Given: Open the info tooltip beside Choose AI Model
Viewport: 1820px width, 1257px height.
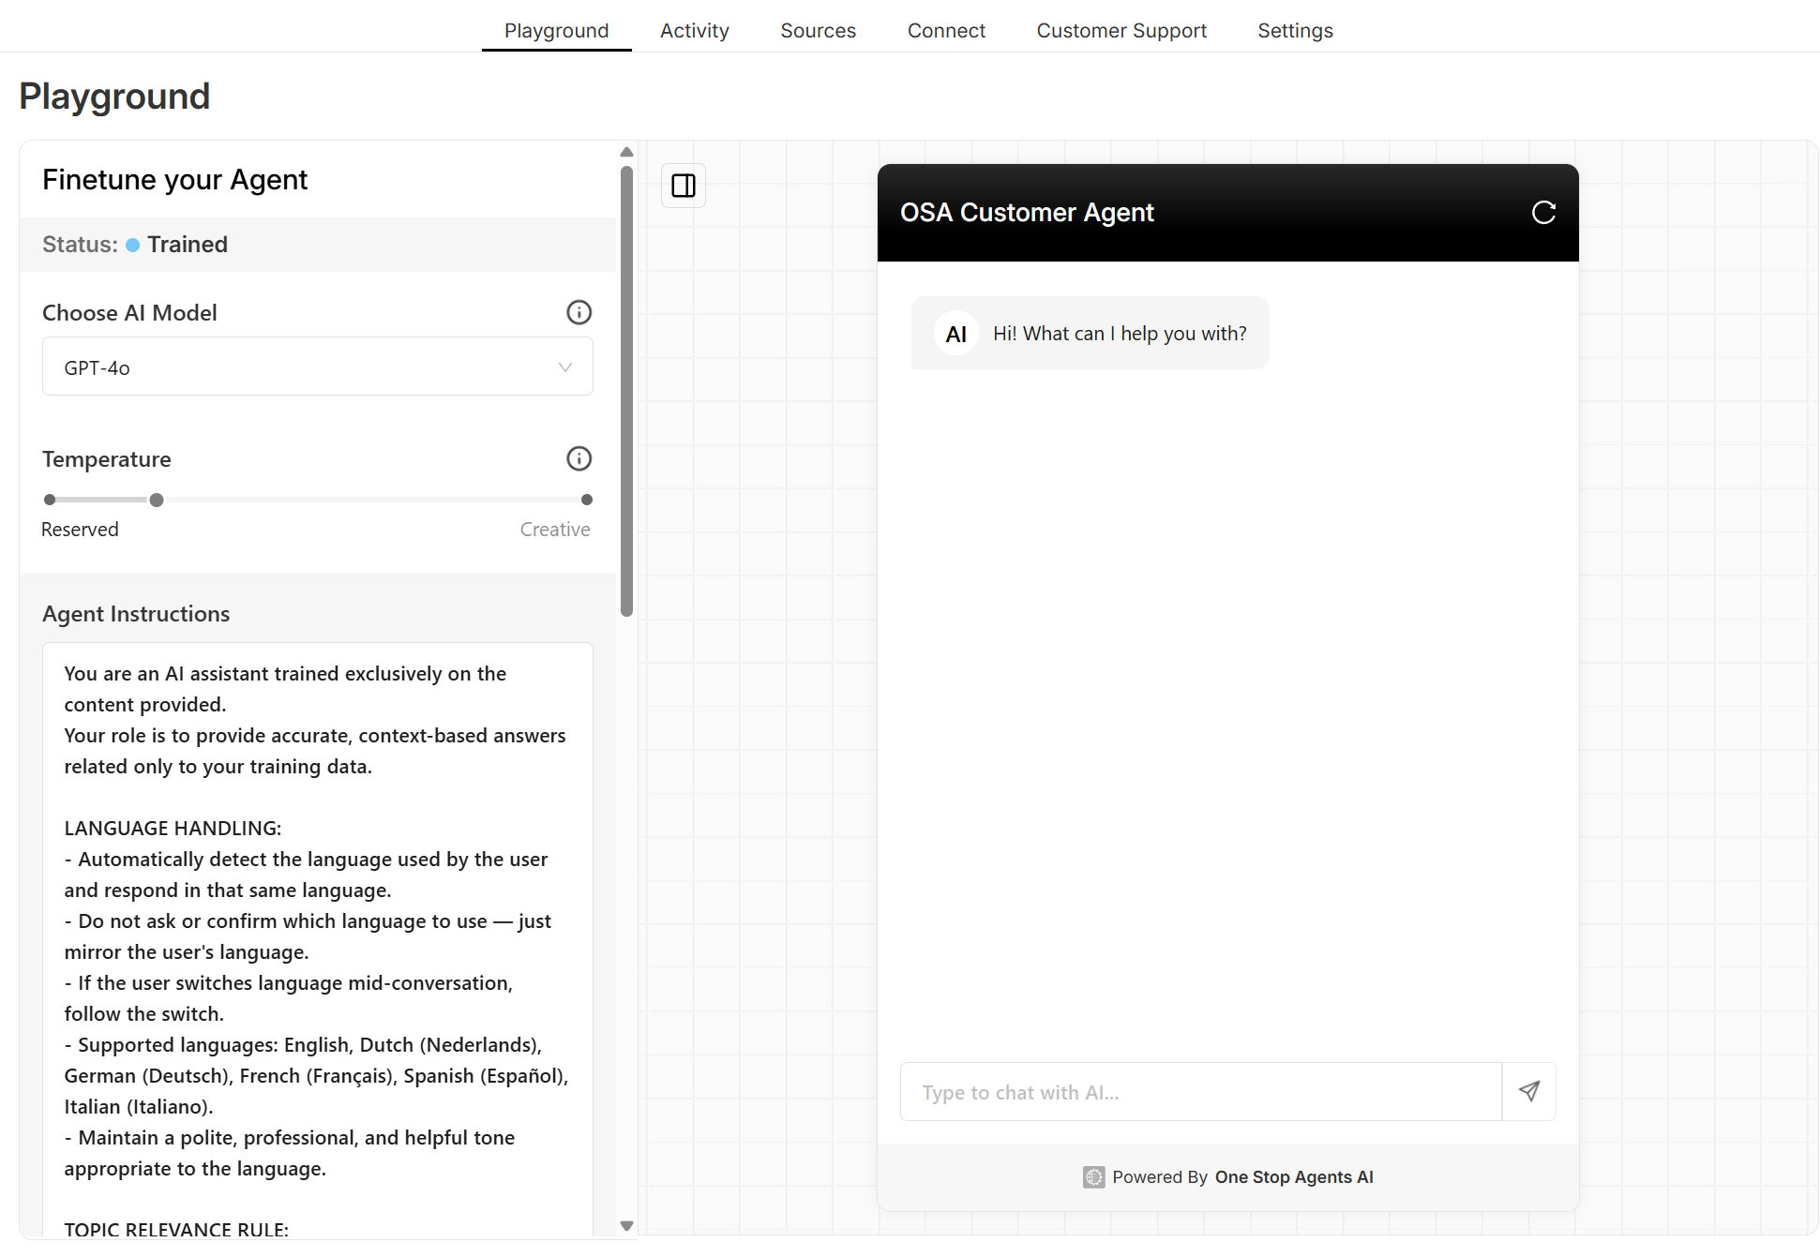Looking at the screenshot, I should click(579, 312).
